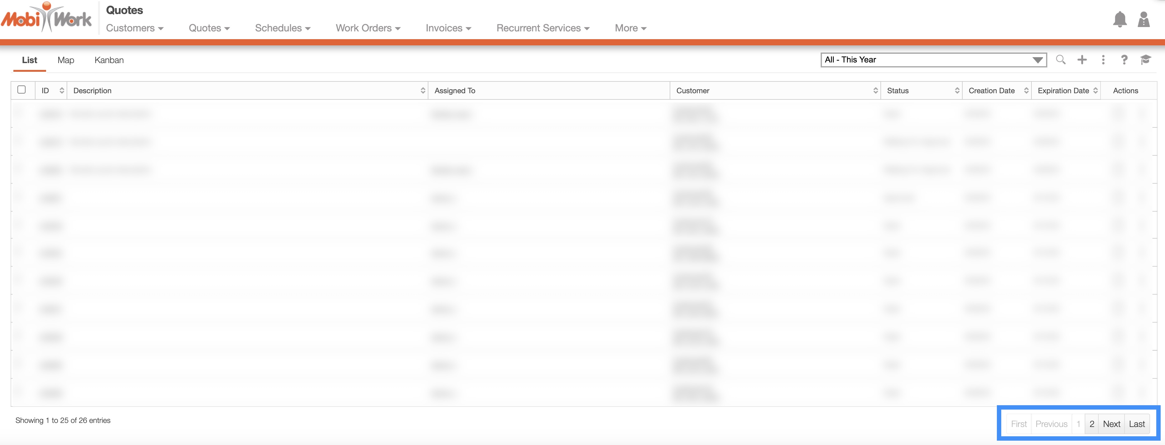Screen dimensions: 1165x445
Task: Open page 2 of the entries
Action: tap(1092, 424)
